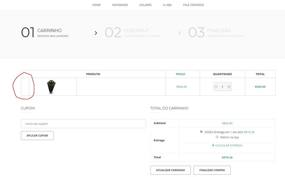This screenshot has width=285, height=177.
Task: Open the Home menu item
Action: point(96,5)
